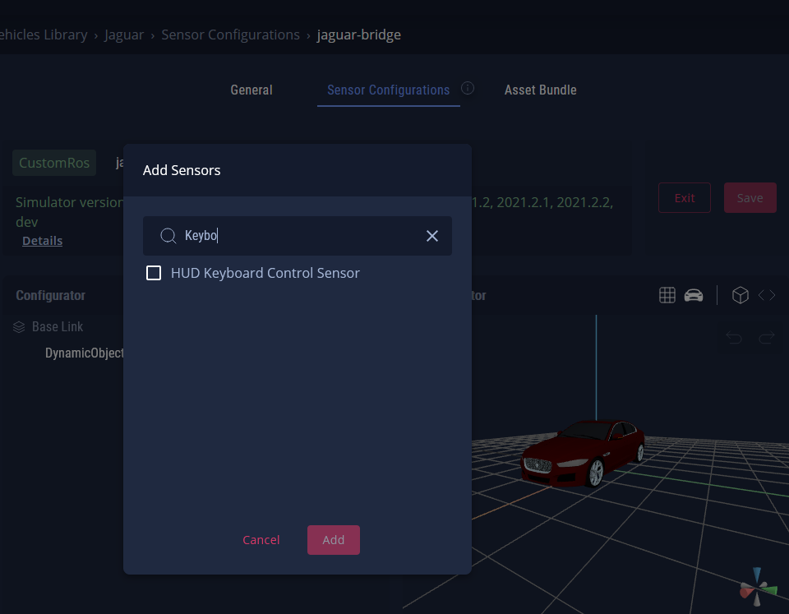The image size is (789, 614).
Task: Select the DynamicObject tree item
Action: click(x=84, y=353)
